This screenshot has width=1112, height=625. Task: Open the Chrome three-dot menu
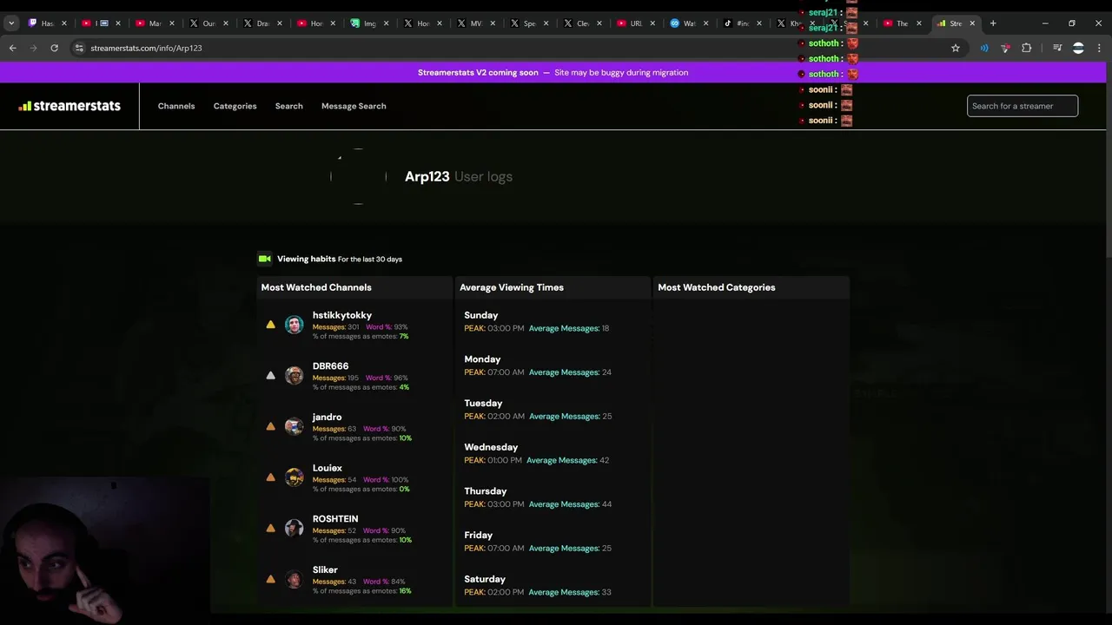[x=1099, y=48]
